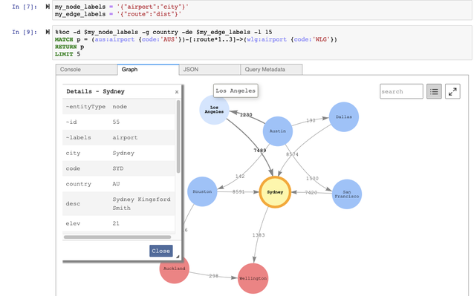Click the country value AU
This screenshot has height=296, width=474.
coord(116,184)
